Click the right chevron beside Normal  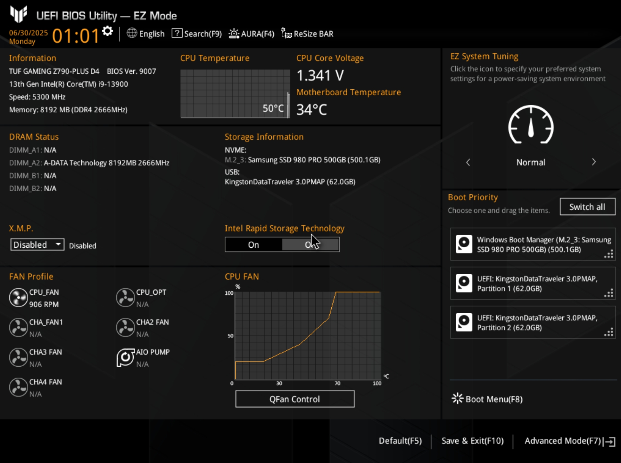tap(594, 162)
